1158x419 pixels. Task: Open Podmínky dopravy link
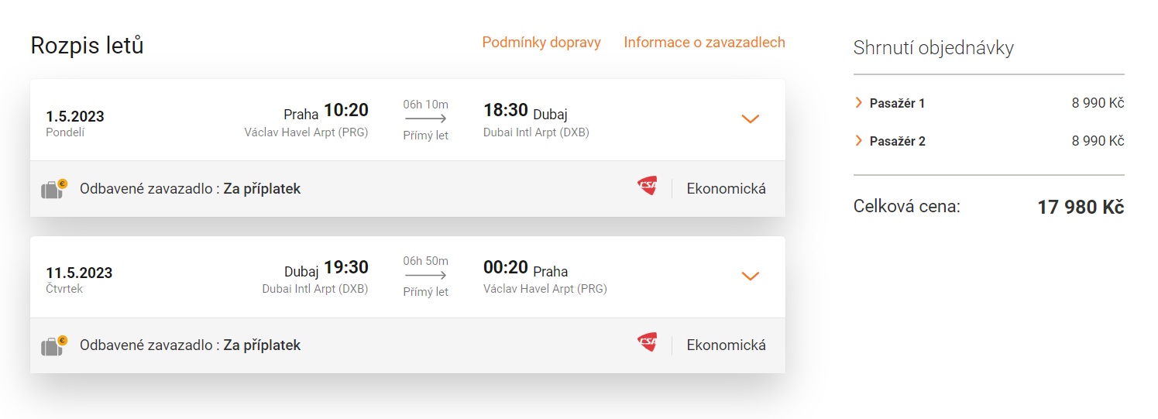pos(541,43)
